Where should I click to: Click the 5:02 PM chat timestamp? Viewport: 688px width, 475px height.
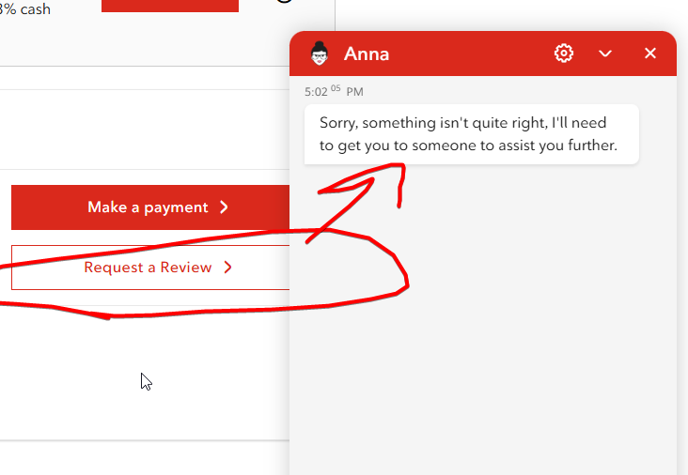pyautogui.click(x=334, y=91)
